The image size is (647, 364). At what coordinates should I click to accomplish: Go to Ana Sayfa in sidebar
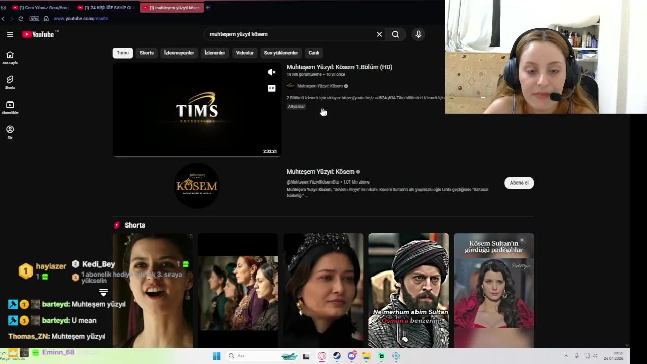pos(10,58)
